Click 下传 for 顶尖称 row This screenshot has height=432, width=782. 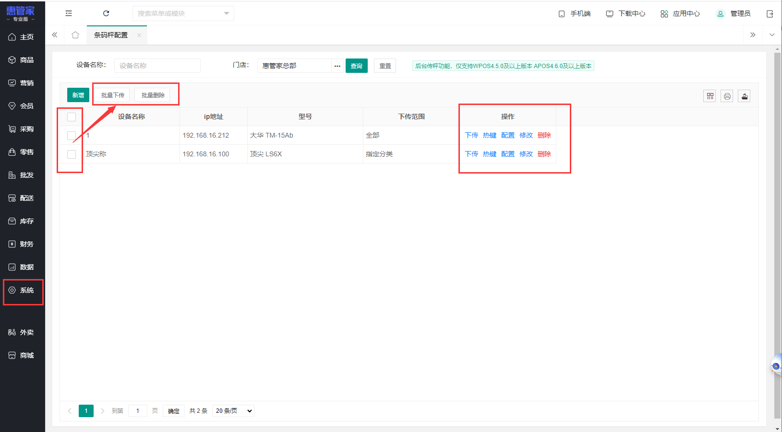coord(471,154)
